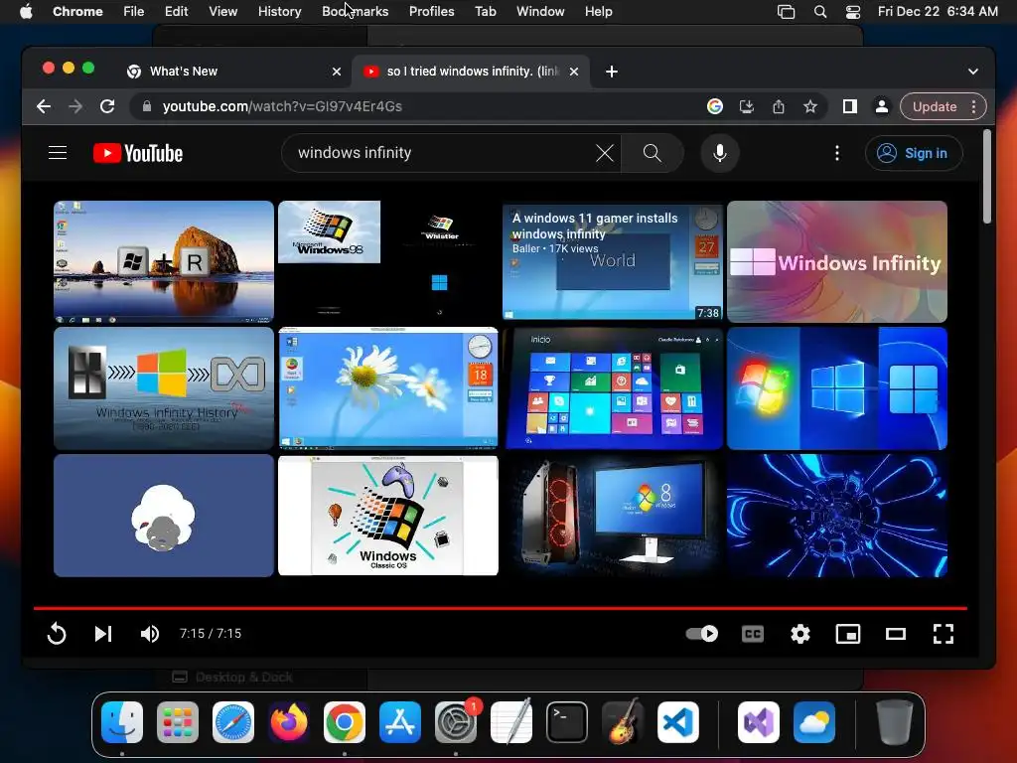The width and height of the screenshot is (1017, 763).
Task: Open the View menu
Action: 223,12
